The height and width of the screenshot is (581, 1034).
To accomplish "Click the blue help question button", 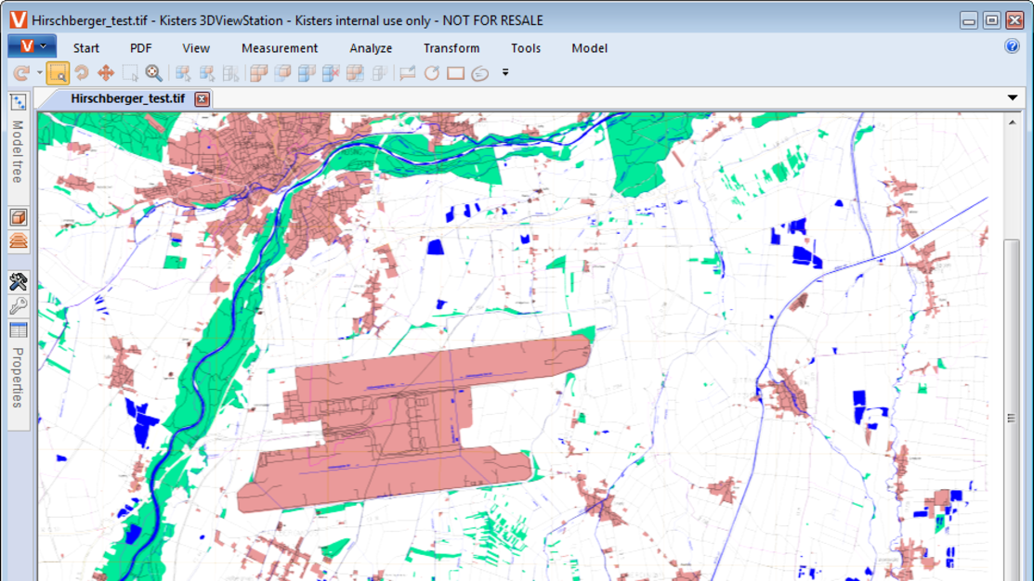I will [1013, 45].
